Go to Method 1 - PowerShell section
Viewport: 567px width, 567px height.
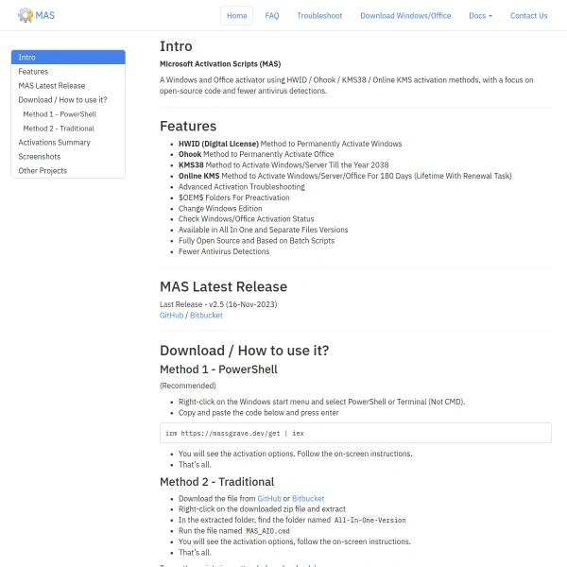click(68, 114)
